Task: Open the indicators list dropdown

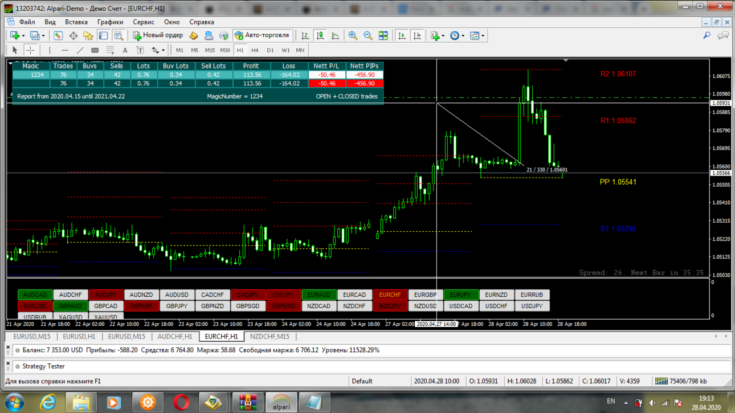Action: pyautogui.click(x=437, y=35)
